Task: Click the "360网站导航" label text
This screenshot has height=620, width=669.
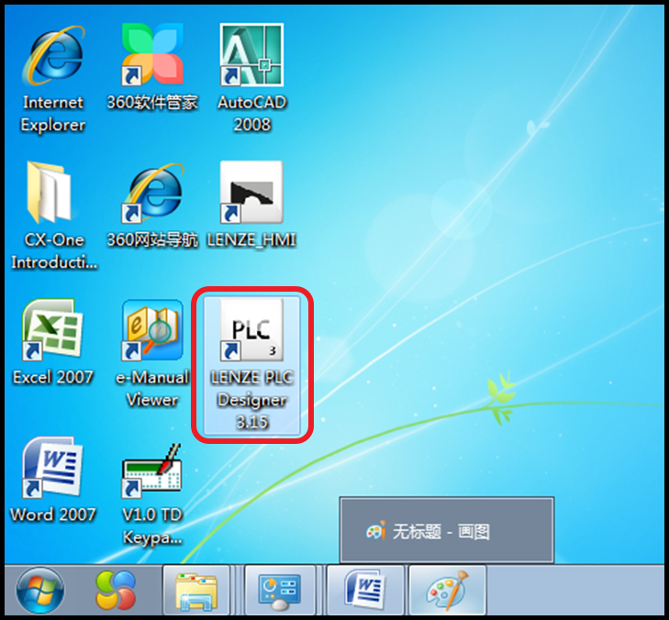Action: (x=152, y=239)
